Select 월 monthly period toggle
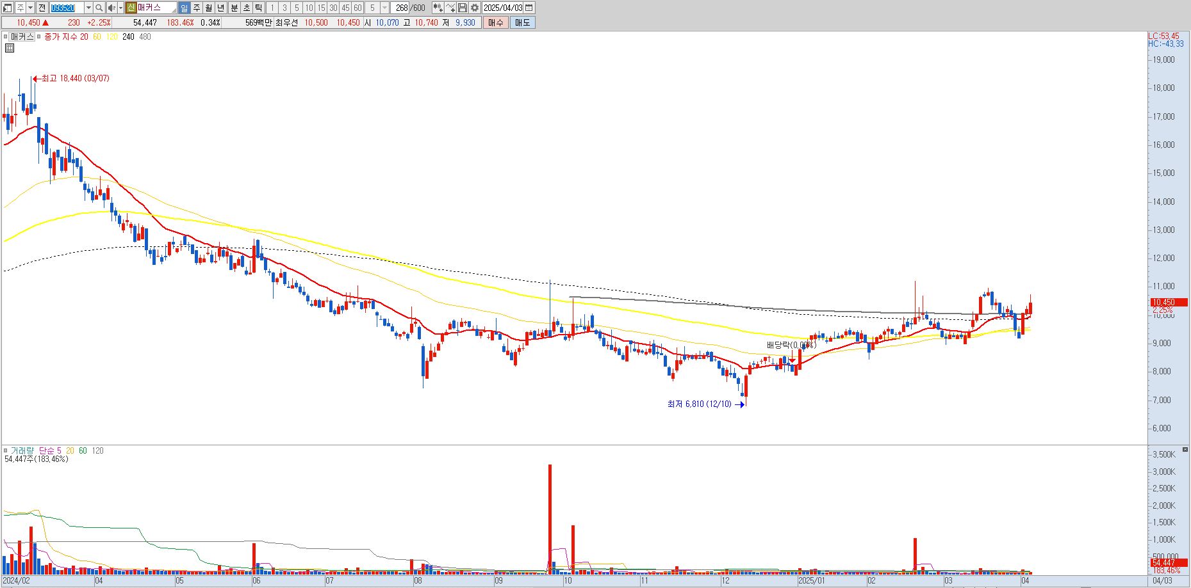Image resolution: width=1191 pixels, height=588 pixels. (208, 8)
